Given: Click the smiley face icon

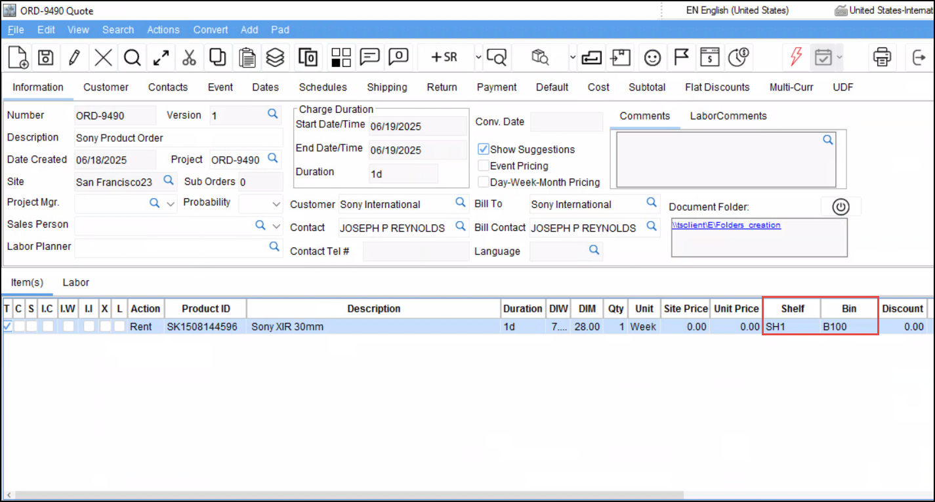Looking at the screenshot, I should [652, 58].
